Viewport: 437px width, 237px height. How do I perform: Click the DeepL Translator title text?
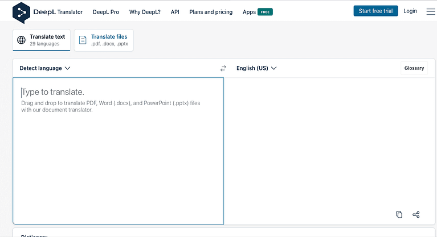pyautogui.click(x=58, y=12)
